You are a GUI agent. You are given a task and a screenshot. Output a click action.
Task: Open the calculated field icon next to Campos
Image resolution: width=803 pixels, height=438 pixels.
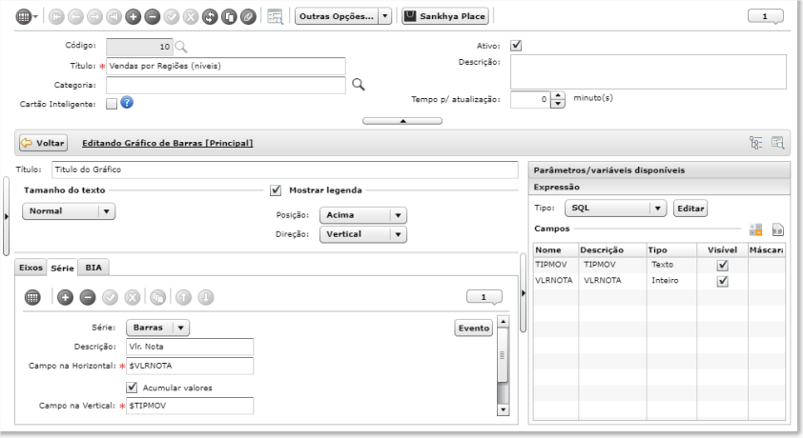755,229
